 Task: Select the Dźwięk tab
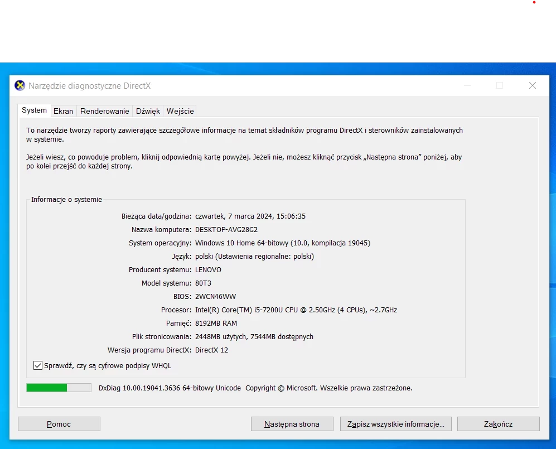coord(148,111)
